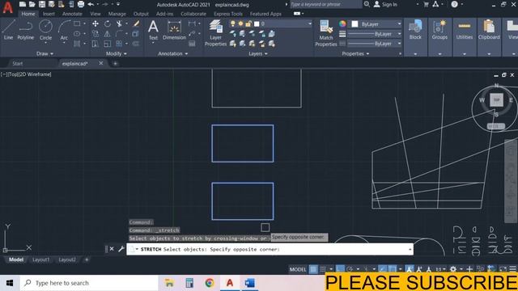The image size is (518, 291).
Task: Toggle Ortho mode in status bar
Action: (x=340, y=269)
